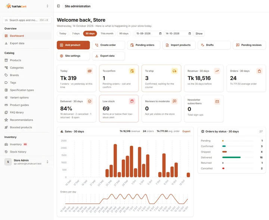Image resolution: width=269 pixels, height=220 pixels.
Task: Click the Shipped status progress bar
Action: click(238, 152)
